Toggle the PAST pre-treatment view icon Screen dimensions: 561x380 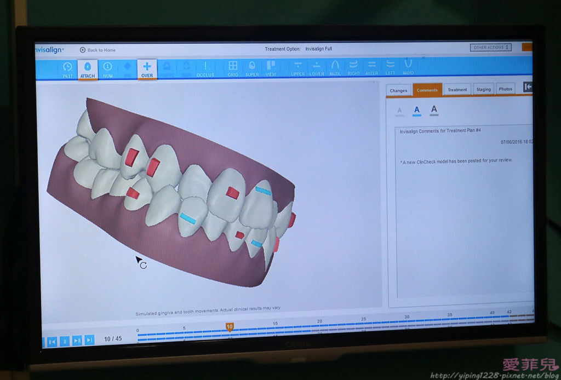tap(67, 70)
